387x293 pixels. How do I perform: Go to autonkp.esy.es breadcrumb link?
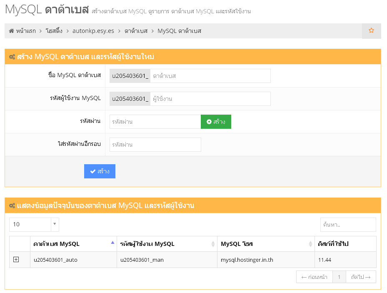pos(93,31)
